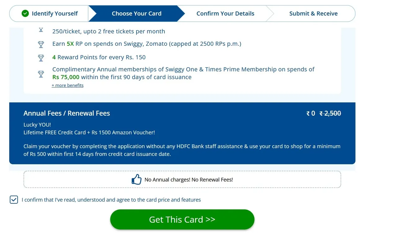
Task: Click the Annual Fees / Renewal Fees heading
Action: click(x=67, y=113)
